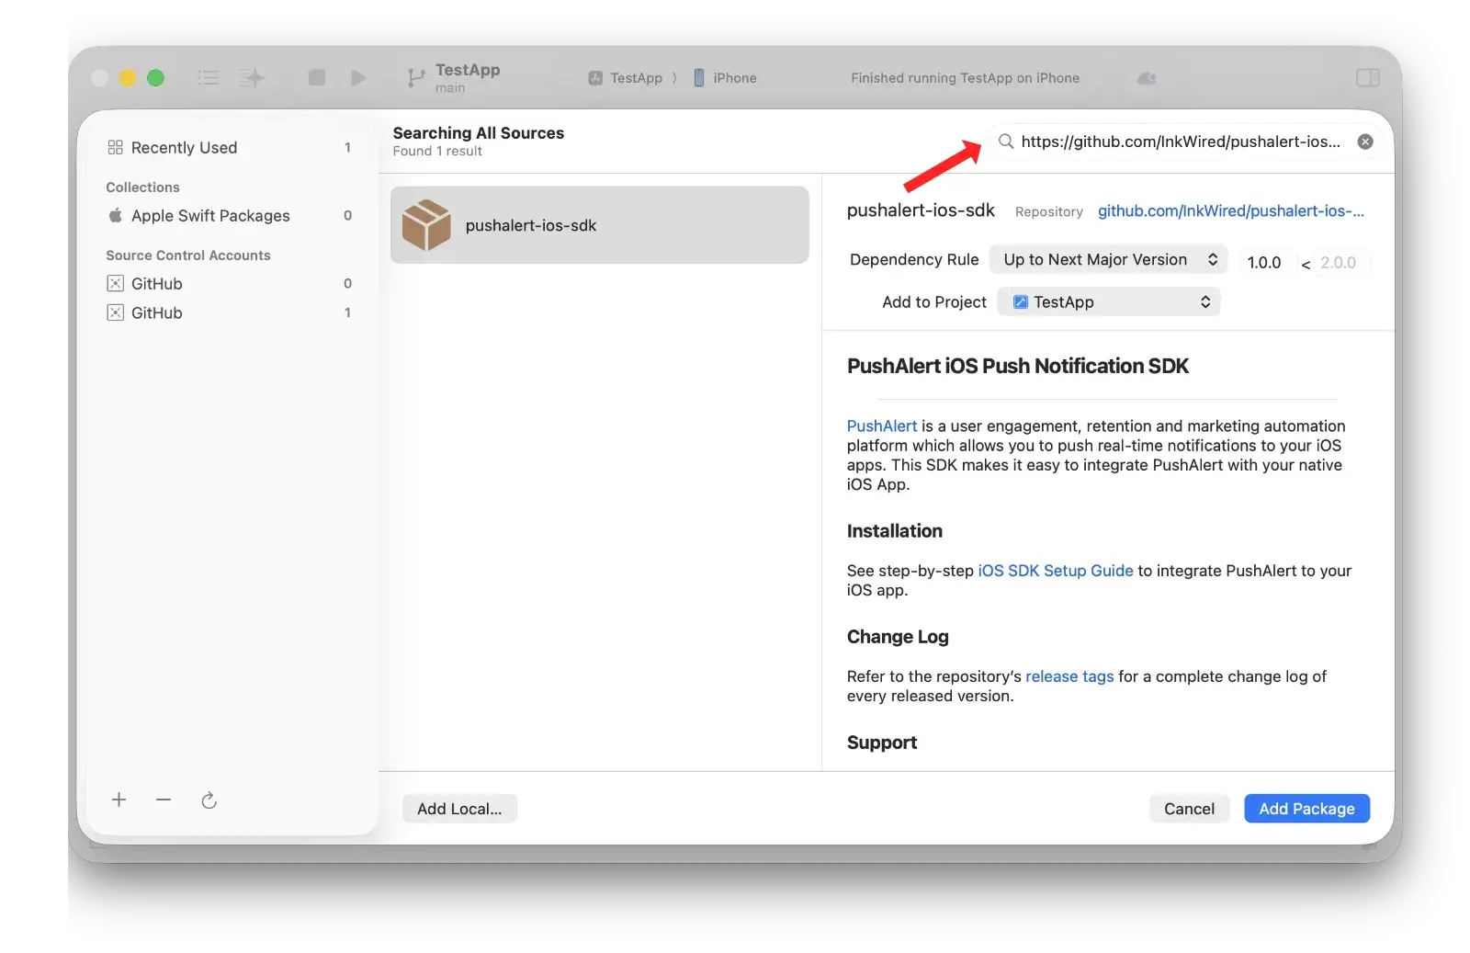Remove source with the minus icon
The height and width of the screenshot is (953, 1470).
pyautogui.click(x=164, y=800)
